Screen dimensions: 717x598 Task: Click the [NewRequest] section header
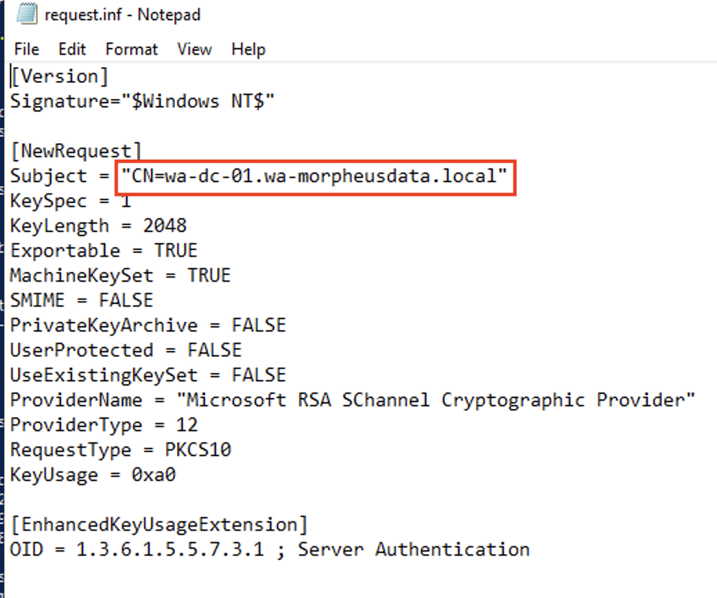coord(76,151)
